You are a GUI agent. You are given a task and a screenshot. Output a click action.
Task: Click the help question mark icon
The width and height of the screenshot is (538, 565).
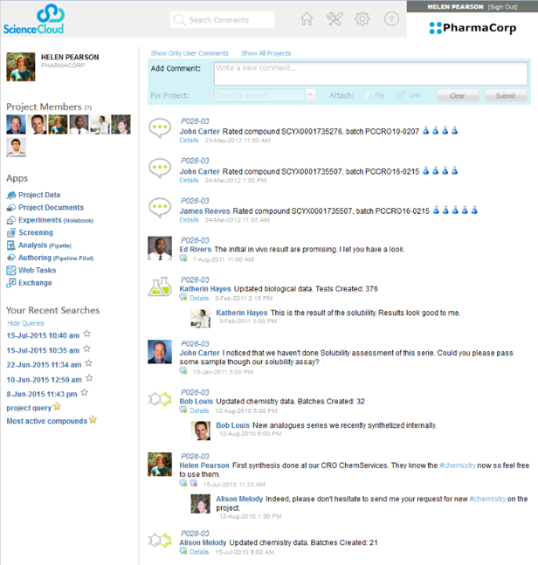[x=391, y=19]
